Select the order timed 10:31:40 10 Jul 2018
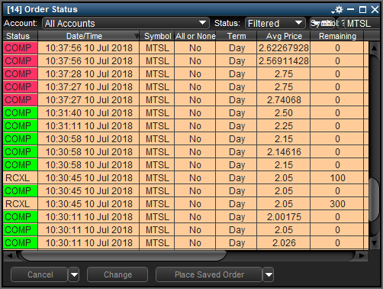383x289 pixels. [185, 112]
